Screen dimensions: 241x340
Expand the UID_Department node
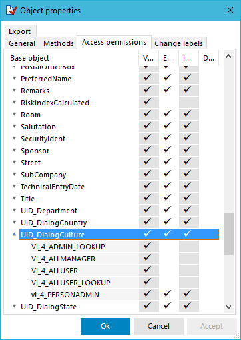pos(14,210)
